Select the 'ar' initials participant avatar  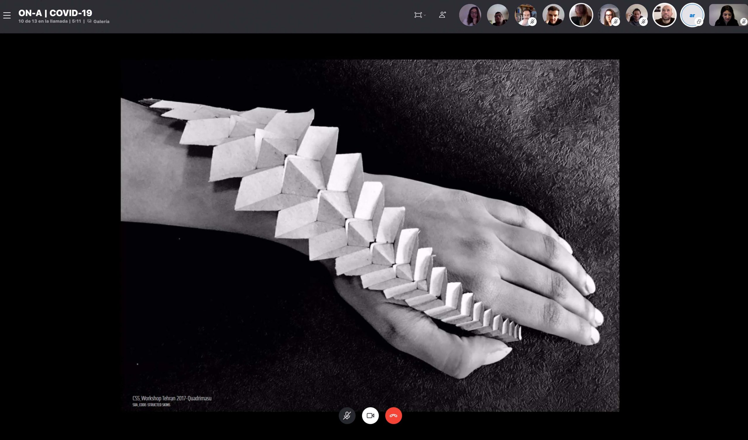coord(692,15)
